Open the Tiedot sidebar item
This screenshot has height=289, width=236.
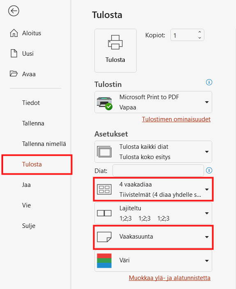(x=31, y=103)
